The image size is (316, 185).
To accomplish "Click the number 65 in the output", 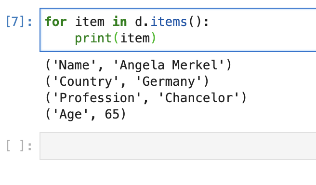I will click(x=112, y=114).
